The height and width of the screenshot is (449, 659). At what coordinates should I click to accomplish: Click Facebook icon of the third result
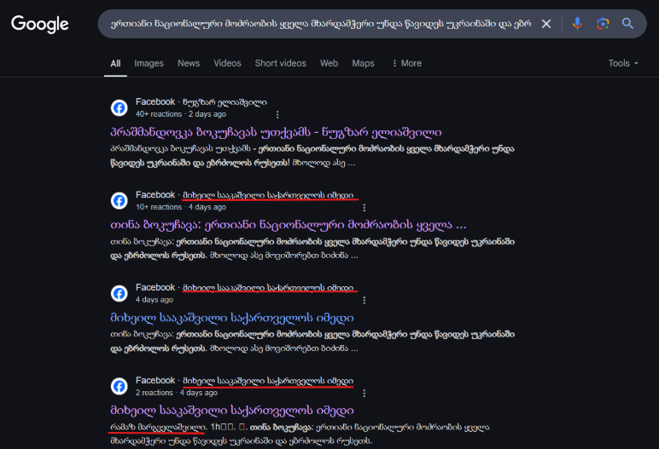coord(120,293)
